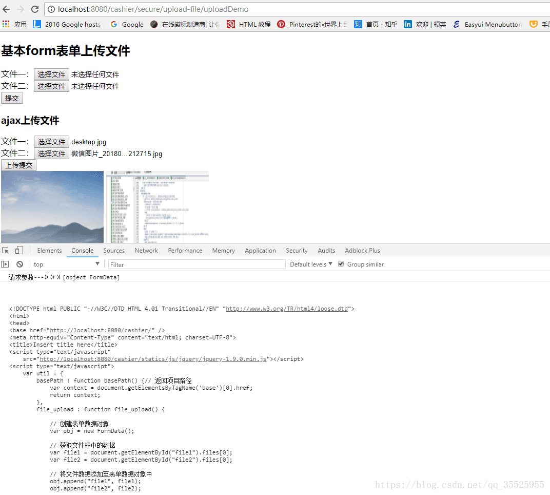This screenshot has height=495, width=550.
Task: Open the Google bookmark
Action: pyautogui.click(x=127, y=24)
